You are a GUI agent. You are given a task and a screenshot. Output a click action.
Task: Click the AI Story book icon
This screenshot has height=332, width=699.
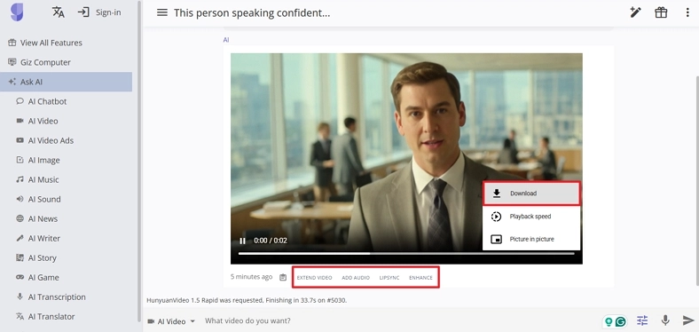(x=20, y=257)
